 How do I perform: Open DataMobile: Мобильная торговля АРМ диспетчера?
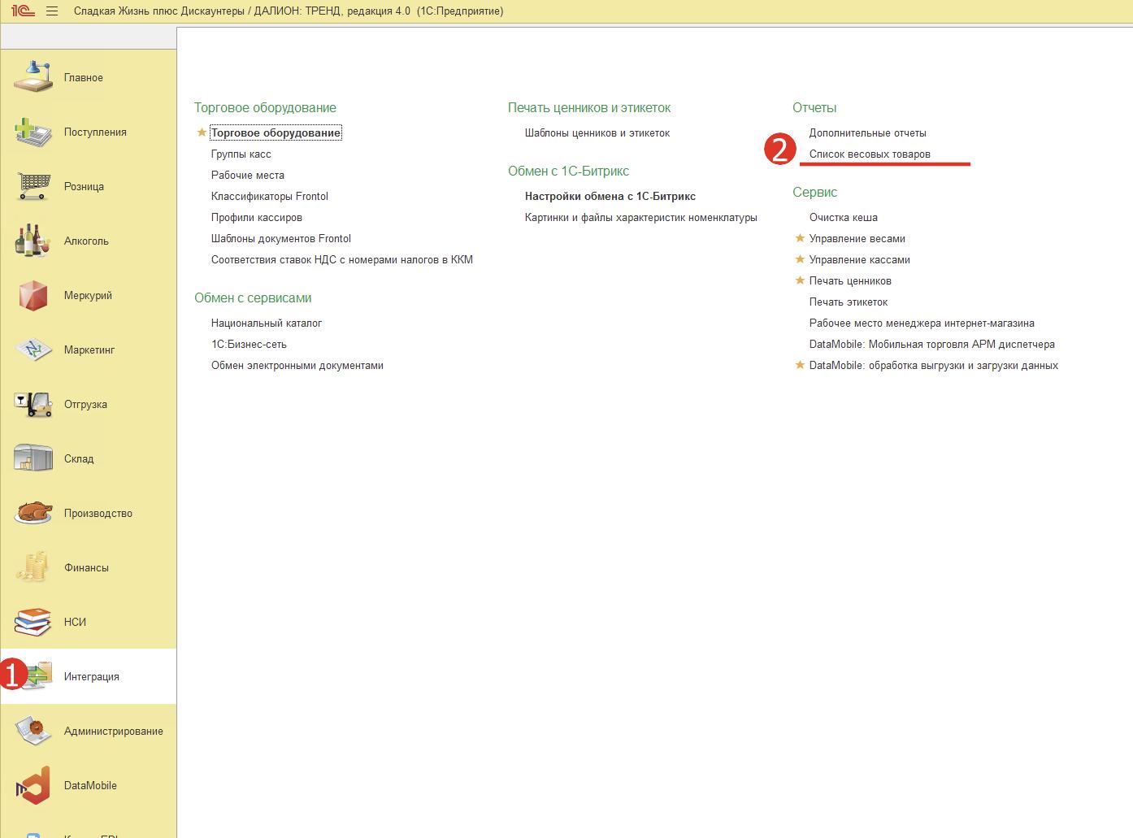coord(932,344)
